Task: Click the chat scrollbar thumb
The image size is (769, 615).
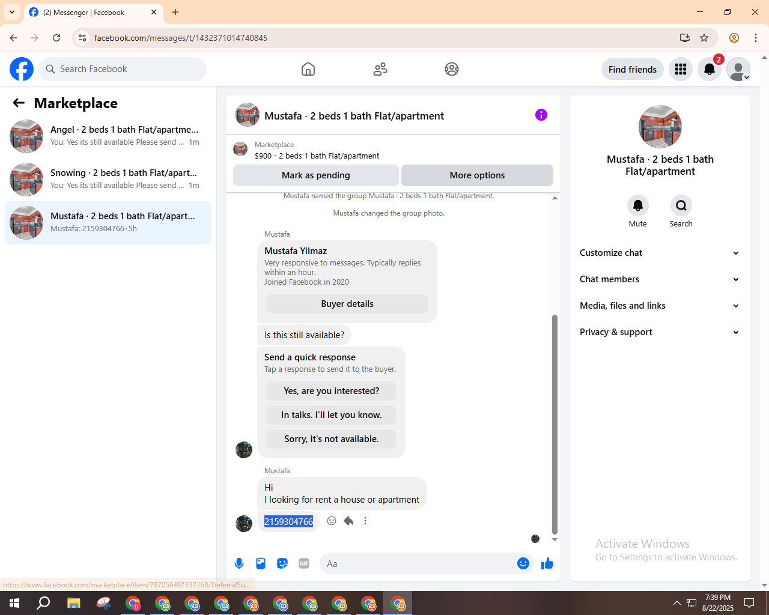Action: pyautogui.click(x=555, y=424)
